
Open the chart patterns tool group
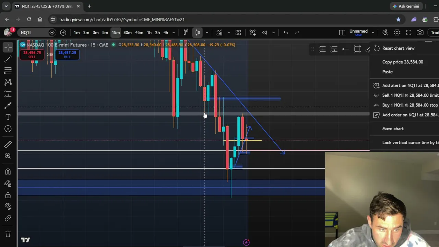click(x=8, y=82)
